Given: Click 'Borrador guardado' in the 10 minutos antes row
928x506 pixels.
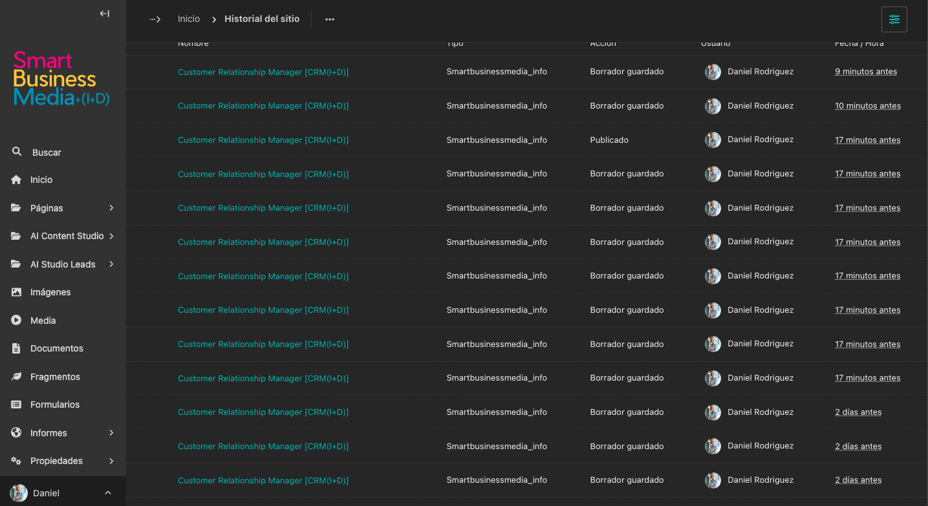Looking at the screenshot, I should coord(627,106).
